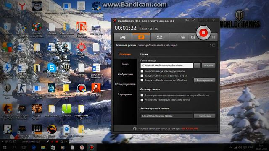This screenshot has width=269, height=151.
Task: Open the Основные settings section
Action: [x=125, y=54]
